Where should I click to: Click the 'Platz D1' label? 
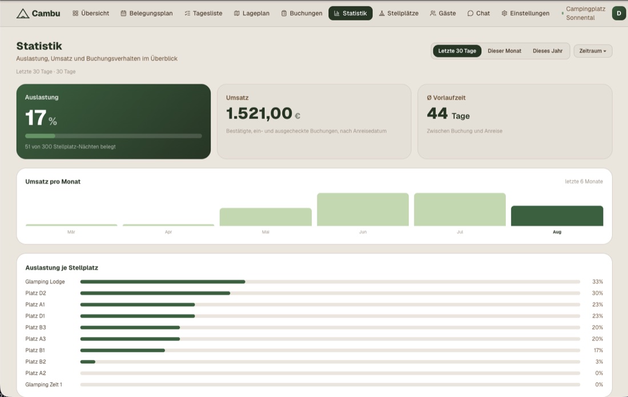click(35, 316)
